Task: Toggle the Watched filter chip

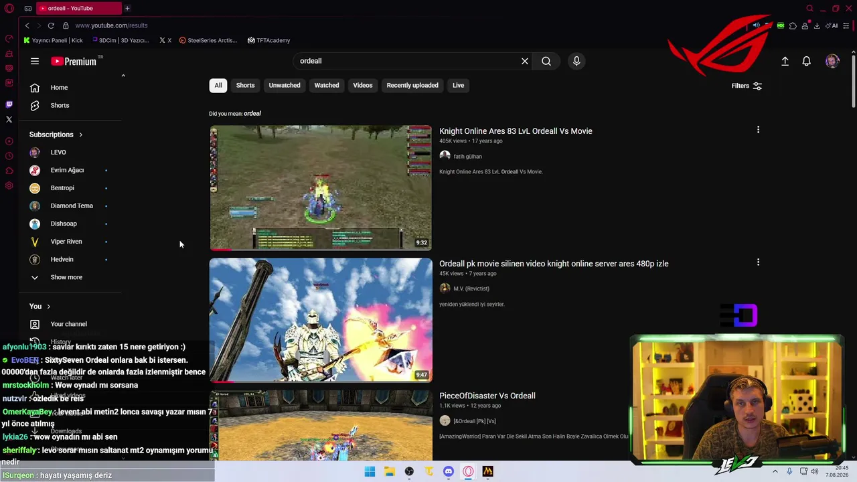Action: pos(327,85)
